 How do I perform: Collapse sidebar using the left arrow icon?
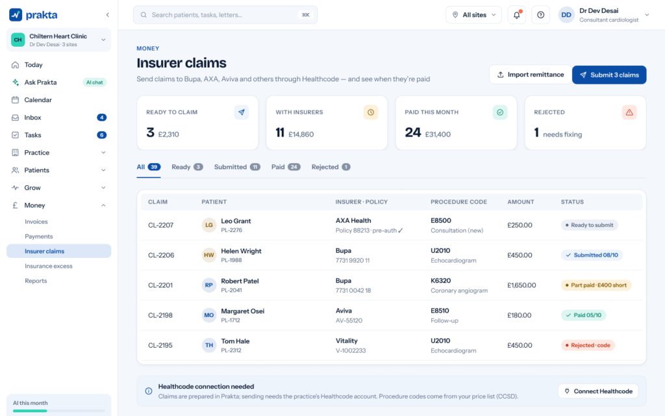[x=107, y=15]
